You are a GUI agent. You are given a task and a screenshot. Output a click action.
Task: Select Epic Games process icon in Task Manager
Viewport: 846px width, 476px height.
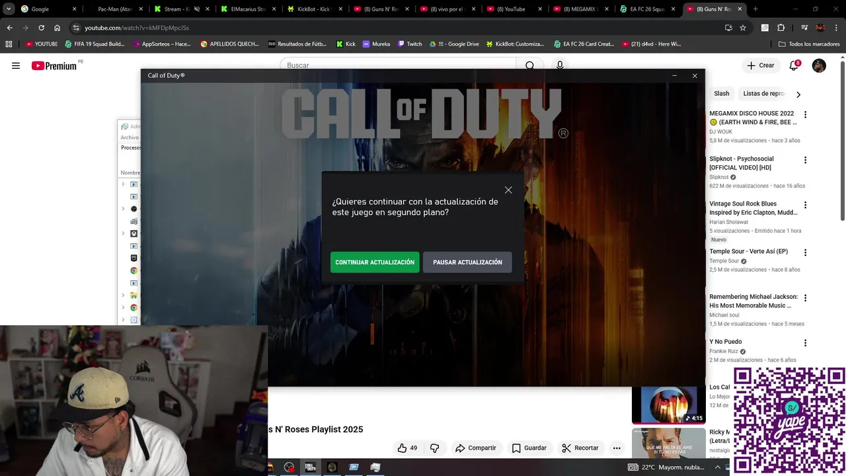coord(134,258)
